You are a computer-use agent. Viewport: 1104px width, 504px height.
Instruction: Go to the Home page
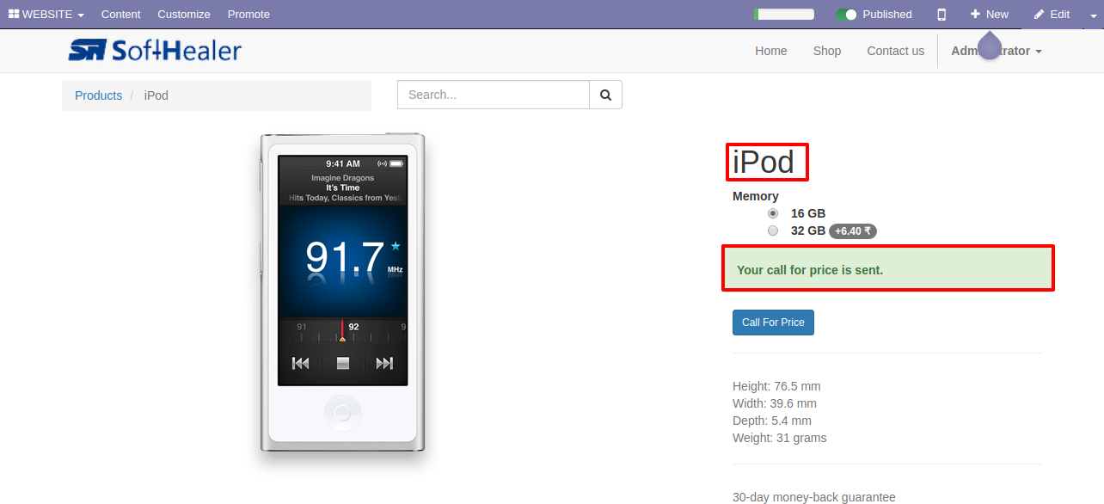pos(771,51)
